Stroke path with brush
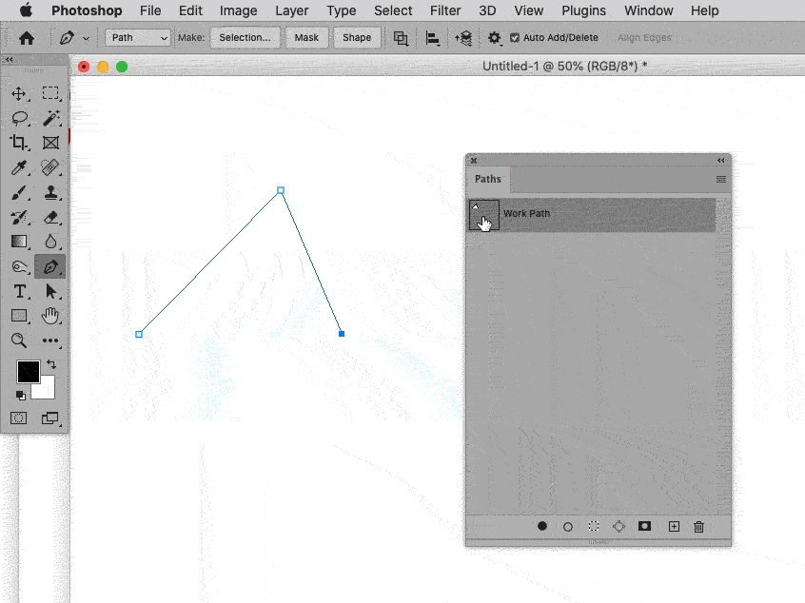 point(568,527)
